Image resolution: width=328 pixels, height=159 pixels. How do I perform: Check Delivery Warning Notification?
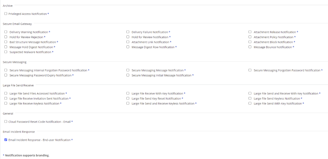point(6,32)
